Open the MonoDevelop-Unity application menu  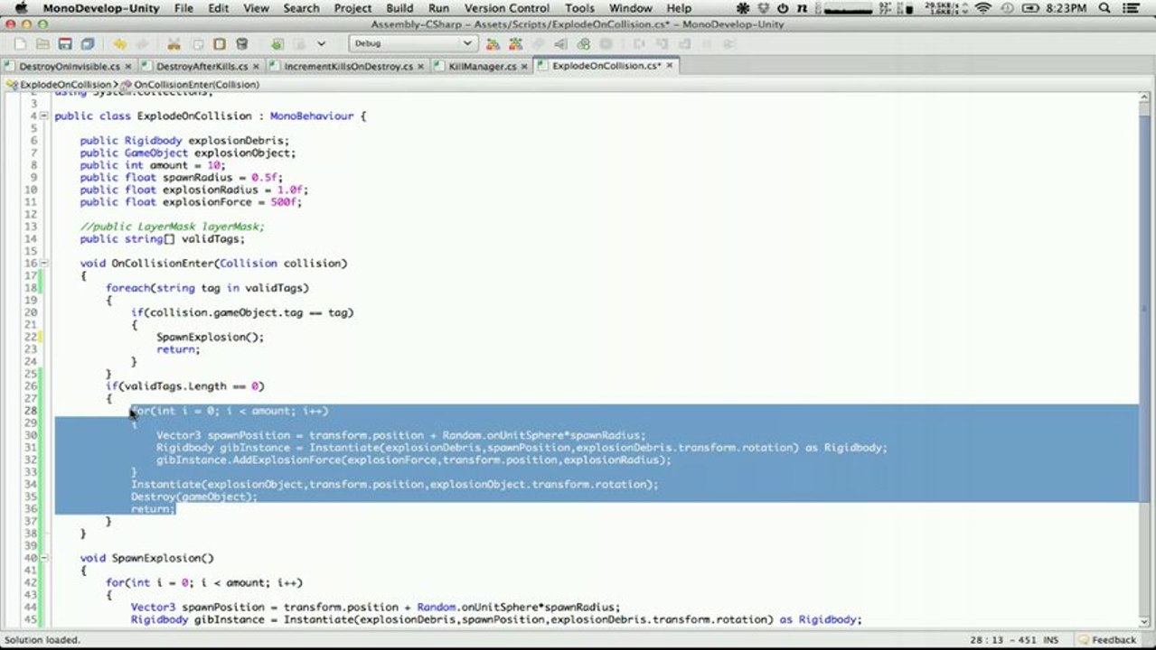click(101, 8)
